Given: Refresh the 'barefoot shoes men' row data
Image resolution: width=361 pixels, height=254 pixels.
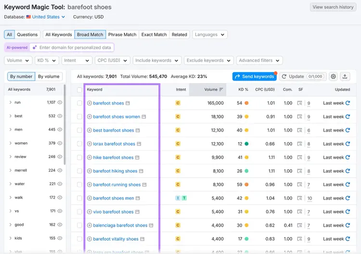Looking at the screenshot, I should click(x=348, y=198).
